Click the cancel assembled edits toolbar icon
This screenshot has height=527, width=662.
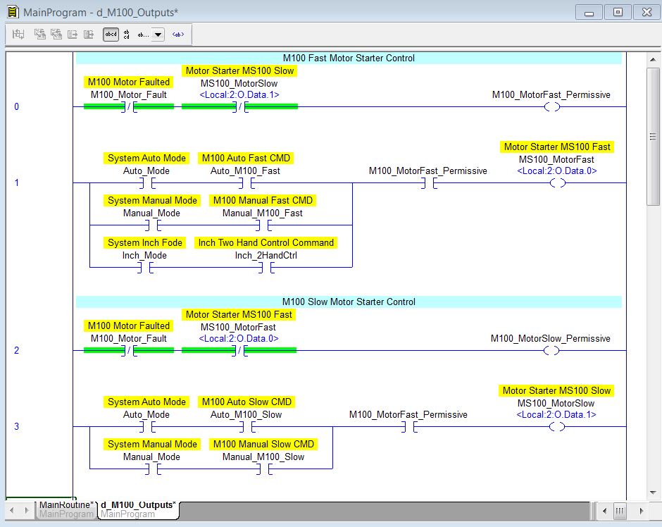89,35
